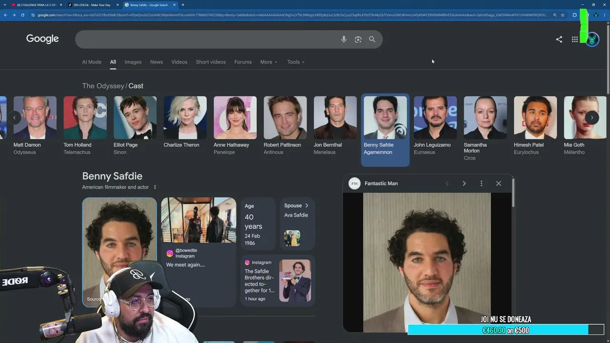Open three-dot options in Fantastic Man preview
610x343 pixels.
point(481,183)
